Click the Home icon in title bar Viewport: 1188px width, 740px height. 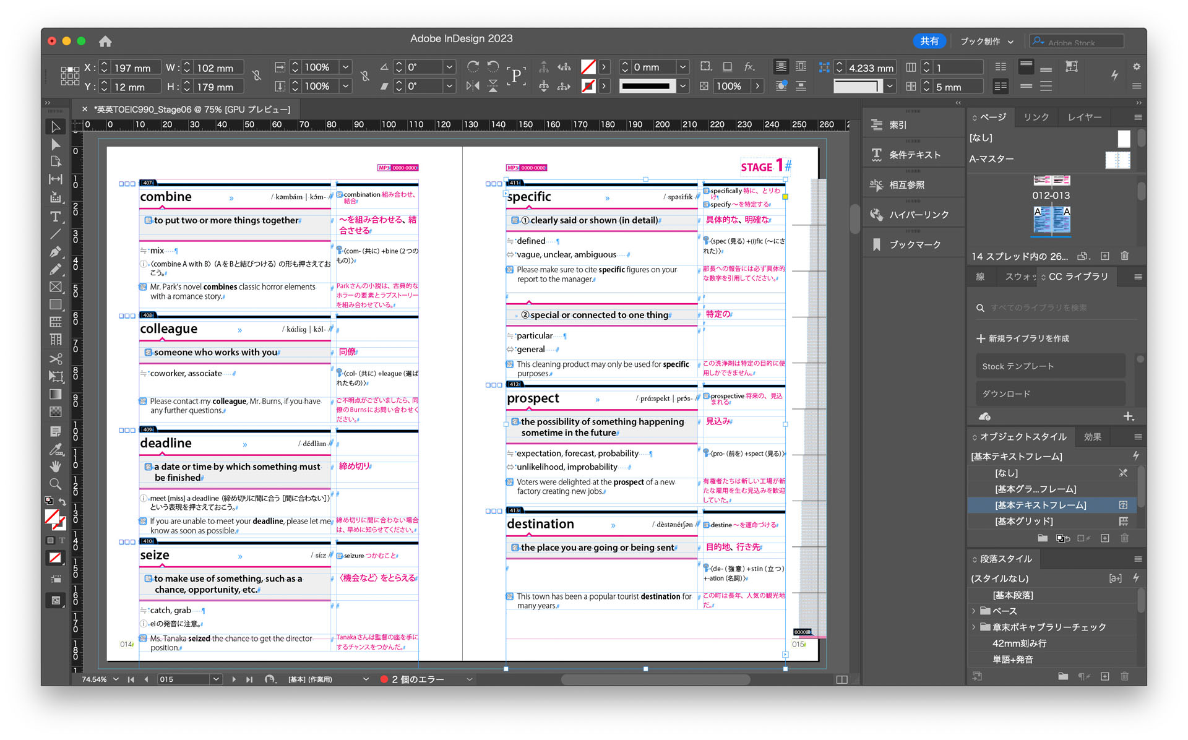click(x=105, y=41)
